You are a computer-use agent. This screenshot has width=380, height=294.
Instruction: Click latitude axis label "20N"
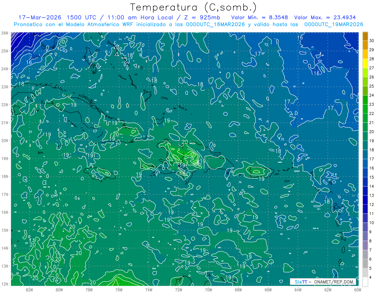click(x=5, y=140)
